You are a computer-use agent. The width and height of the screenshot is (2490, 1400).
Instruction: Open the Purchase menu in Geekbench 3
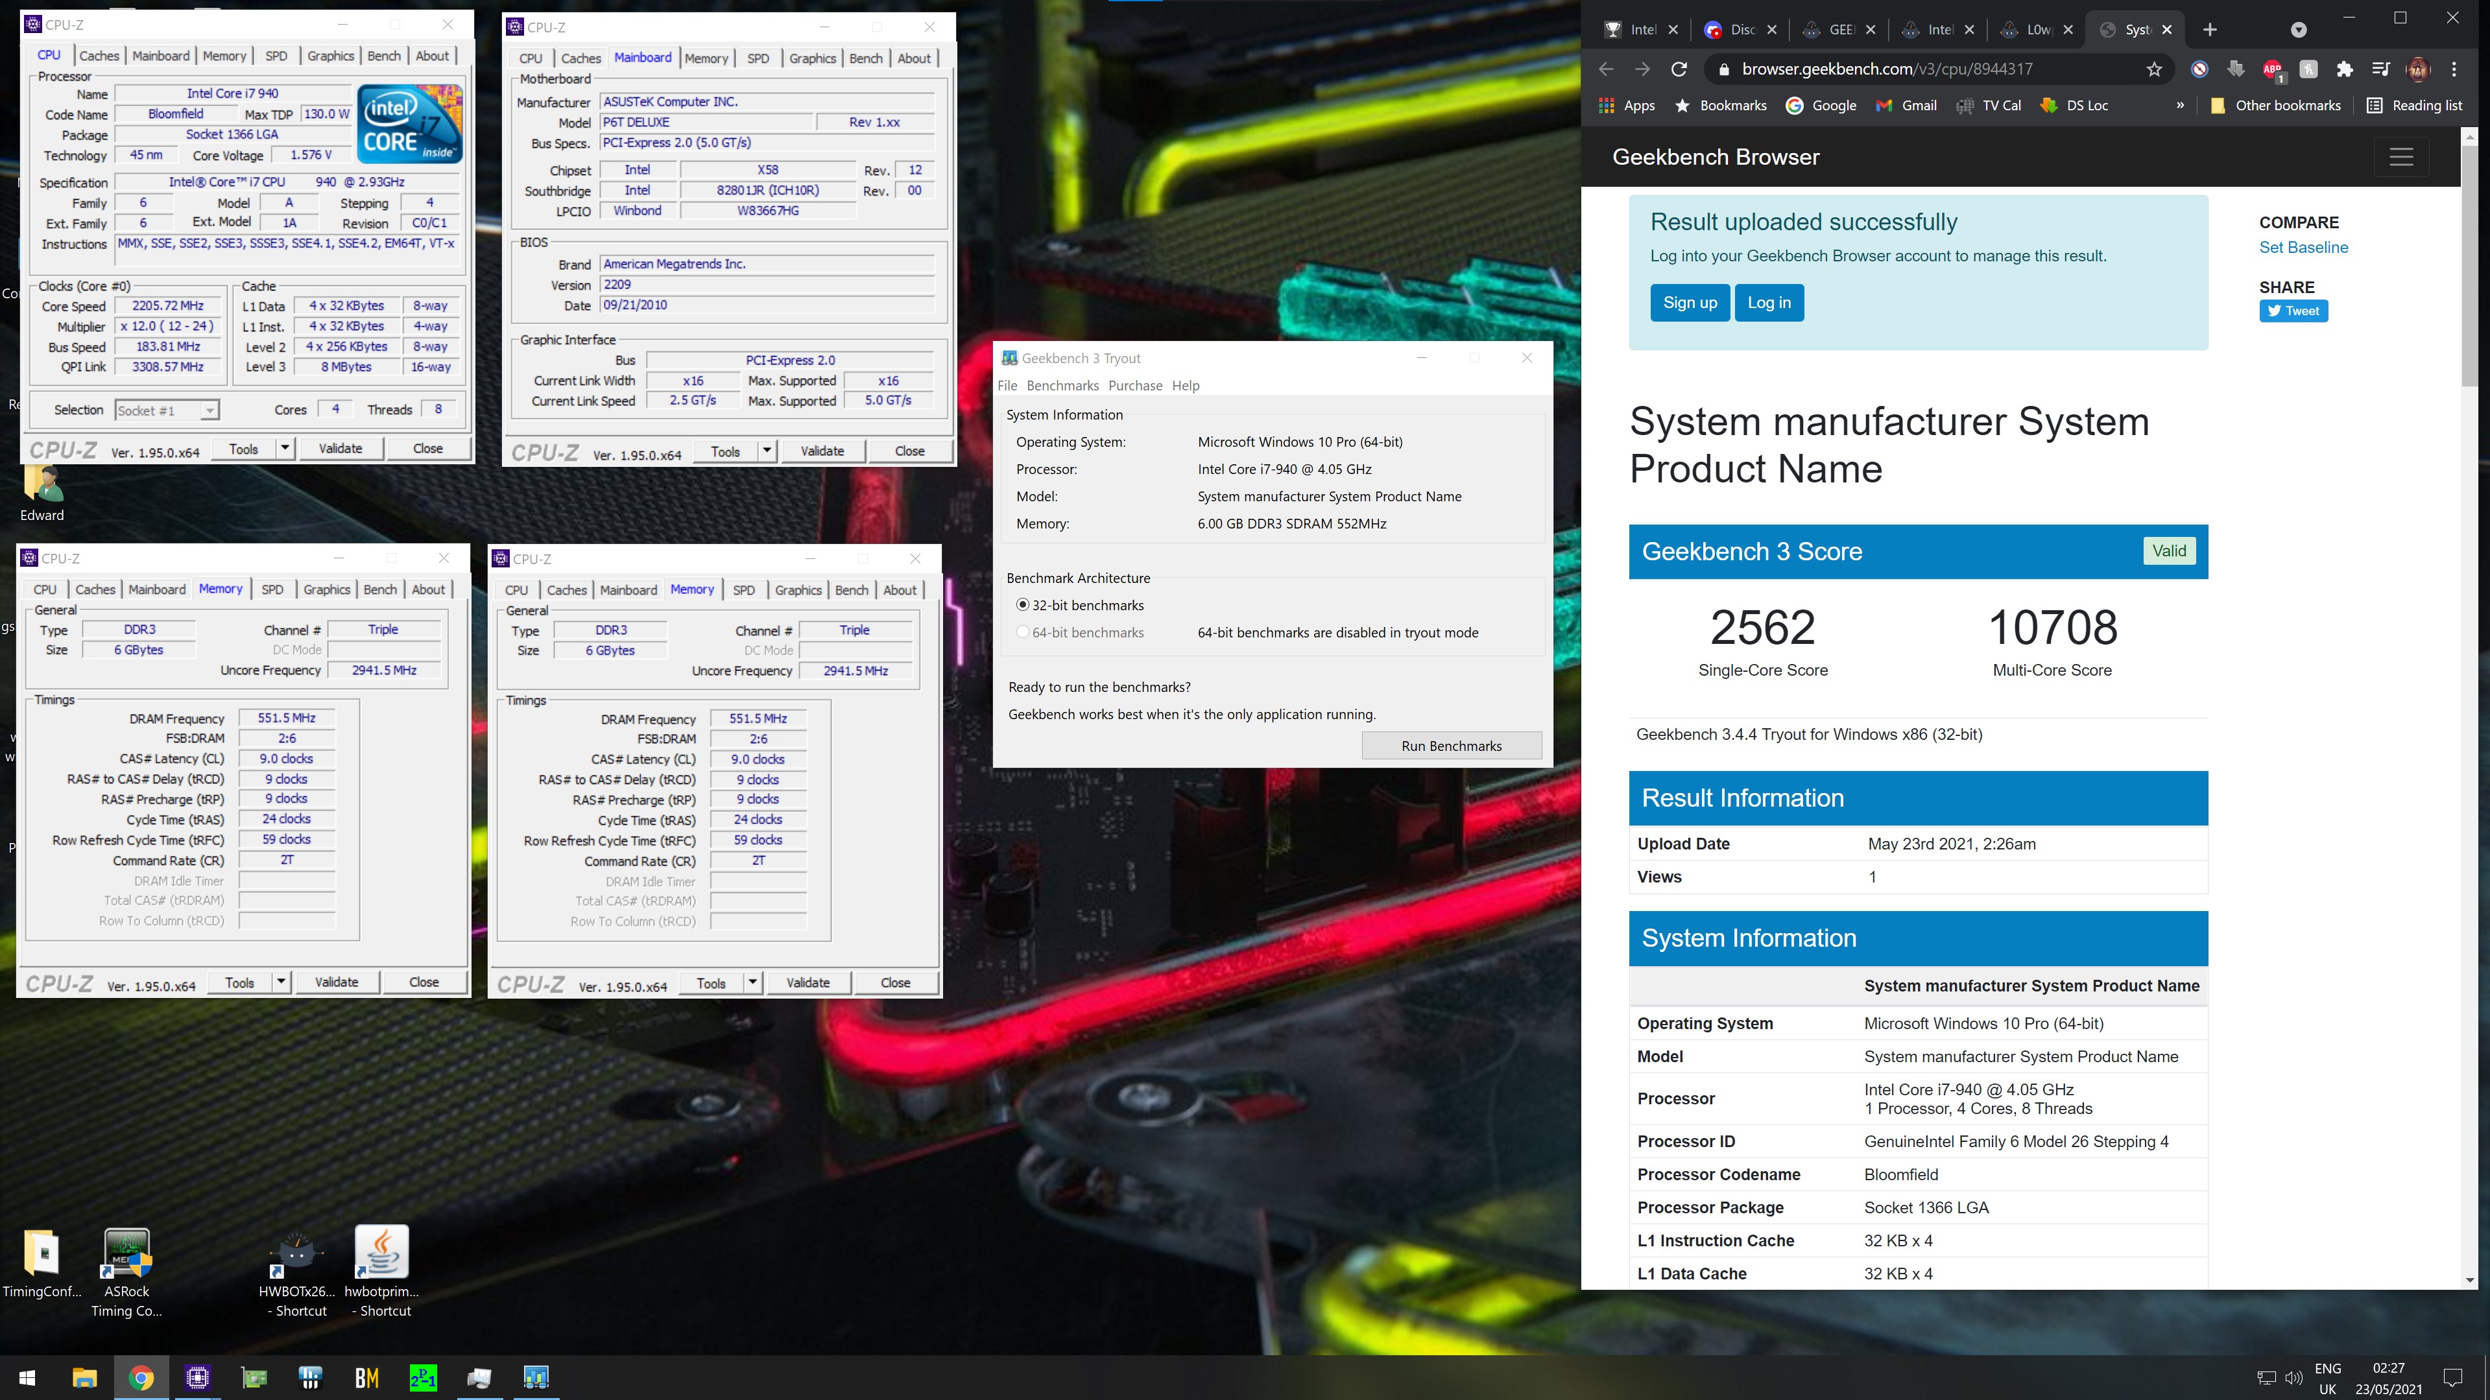[1135, 386]
